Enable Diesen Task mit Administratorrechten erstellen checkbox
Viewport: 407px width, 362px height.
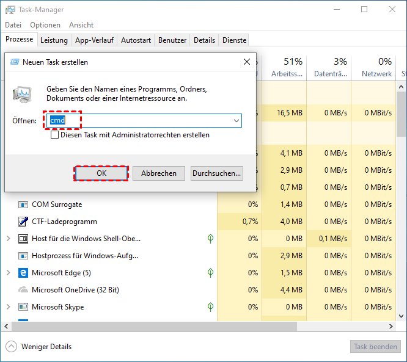click(54, 135)
